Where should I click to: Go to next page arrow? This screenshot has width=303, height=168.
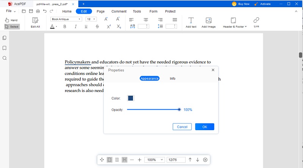coord(197,160)
